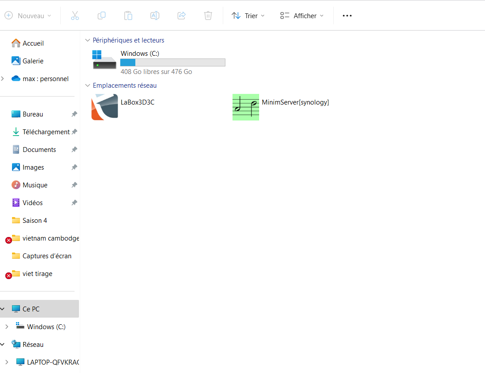
Task: Expand the LAPTOP-QFVKRAC network node
Action: click(x=6, y=362)
